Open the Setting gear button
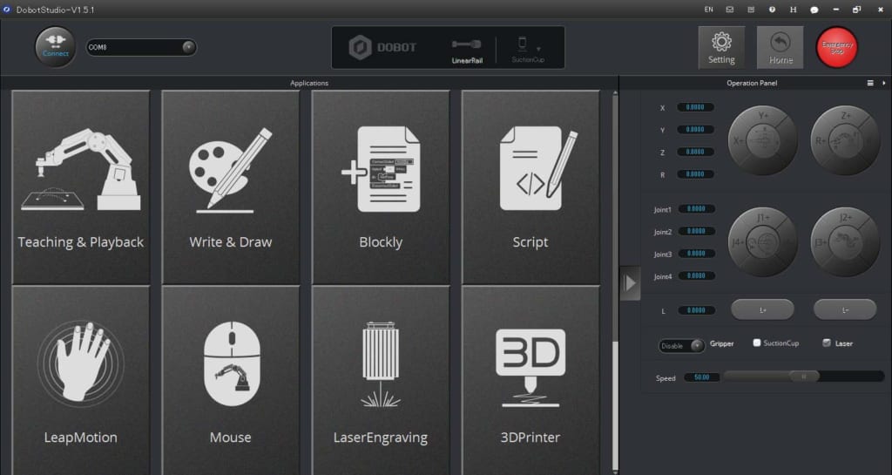This screenshot has height=475, width=892. pos(721,47)
